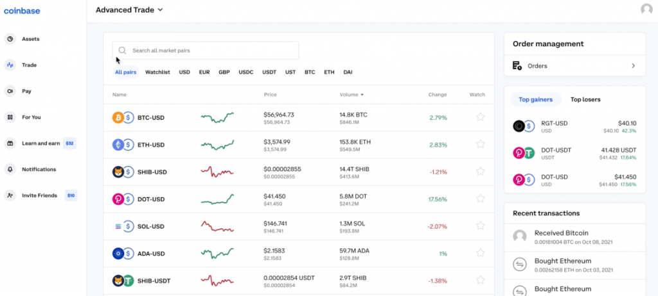Filter pairs by DAI tab

point(348,72)
